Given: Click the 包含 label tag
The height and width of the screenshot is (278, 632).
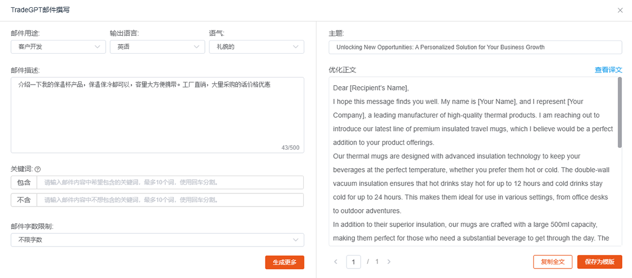Looking at the screenshot, I should (x=24, y=182).
